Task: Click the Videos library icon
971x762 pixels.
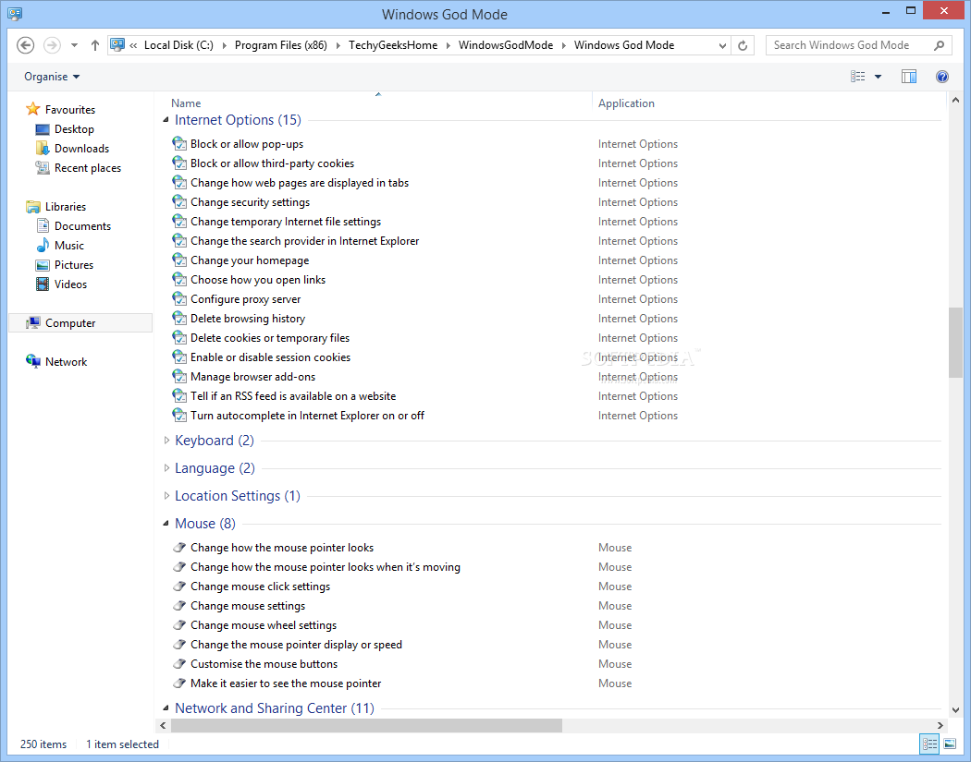Action: coord(43,284)
